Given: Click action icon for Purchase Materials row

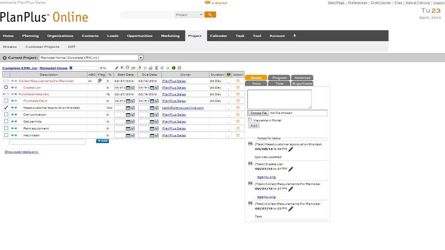Looking at the screenshot, I should pos(238,94).
